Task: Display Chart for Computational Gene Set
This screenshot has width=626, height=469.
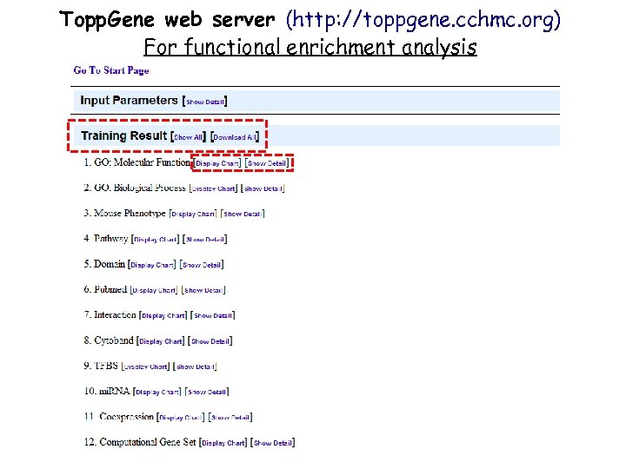Action: [223, 444]
